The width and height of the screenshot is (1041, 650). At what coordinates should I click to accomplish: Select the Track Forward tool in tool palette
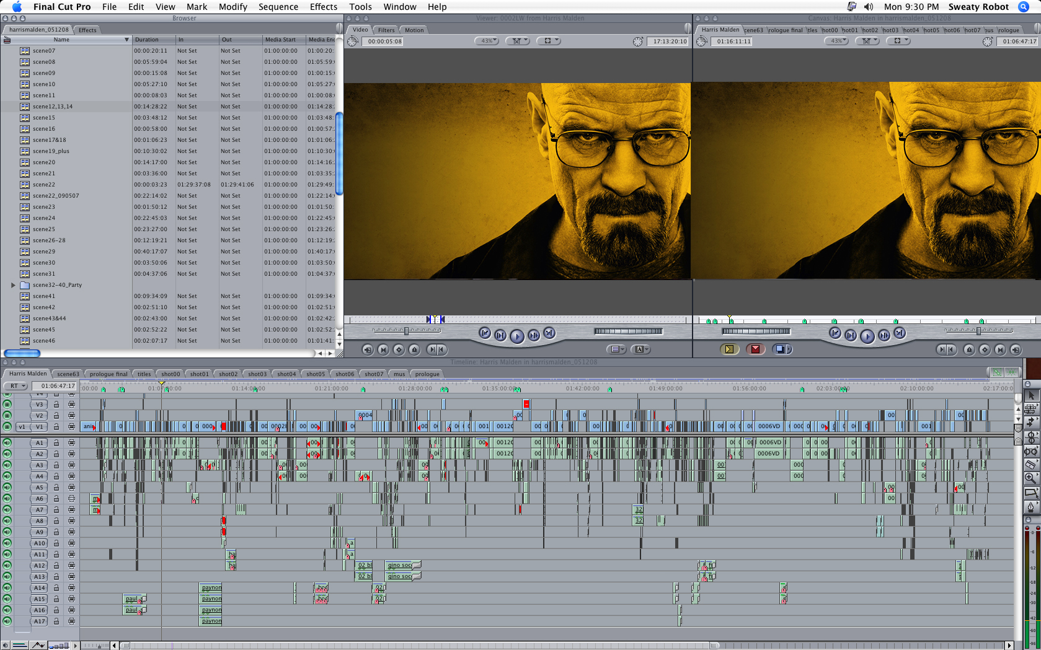(1031, 423)
